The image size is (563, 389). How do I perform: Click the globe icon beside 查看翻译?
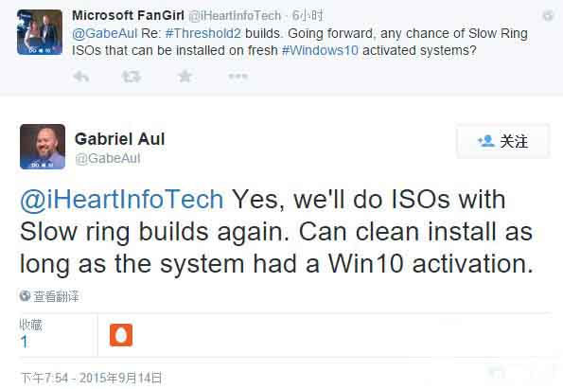point(25,296)
